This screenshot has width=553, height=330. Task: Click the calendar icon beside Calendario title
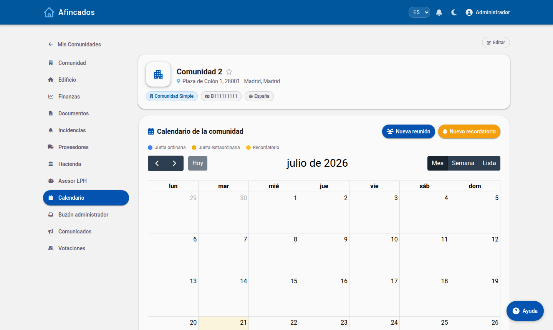[151, 131]
